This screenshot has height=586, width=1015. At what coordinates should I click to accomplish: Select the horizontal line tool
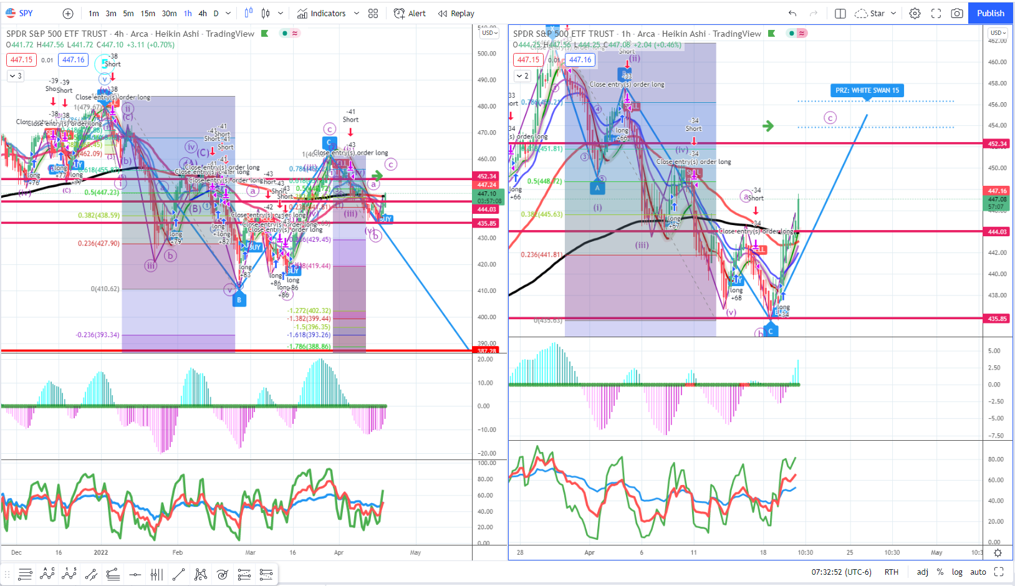[x=135, y=574]
